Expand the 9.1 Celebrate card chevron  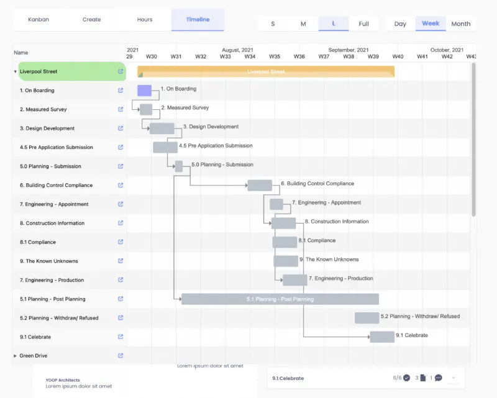coord(454,378)
